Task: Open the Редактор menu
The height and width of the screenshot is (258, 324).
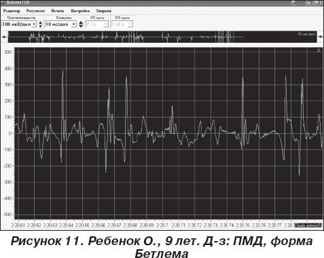Action: tap(12, 11)
